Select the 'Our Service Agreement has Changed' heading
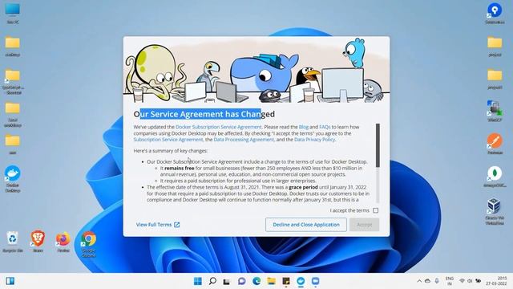The width and height of the screenshot is (513, 289). (204, 114)
